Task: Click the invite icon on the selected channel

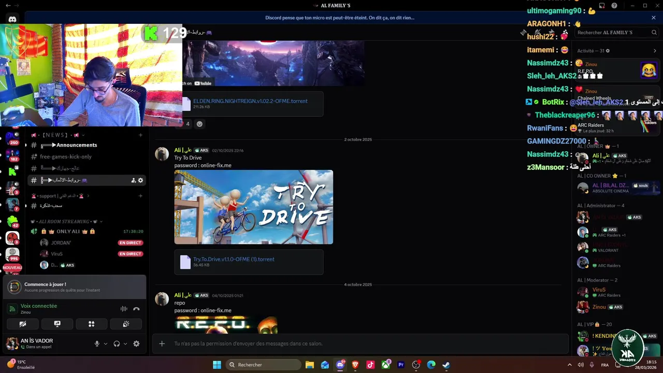Action: [133, 180]
